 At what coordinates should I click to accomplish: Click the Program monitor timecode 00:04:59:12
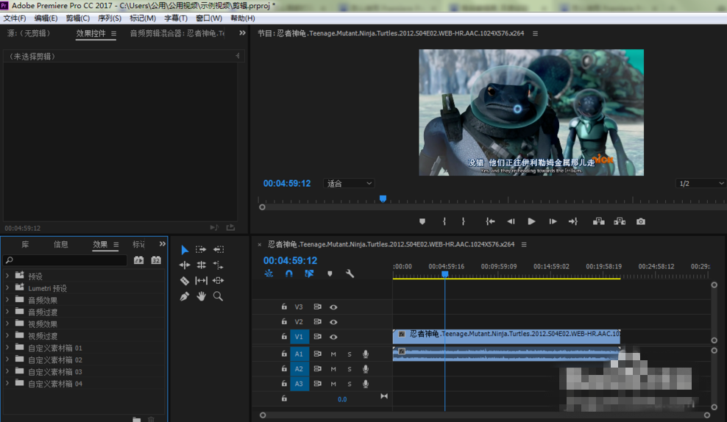(x=287, y=183)
